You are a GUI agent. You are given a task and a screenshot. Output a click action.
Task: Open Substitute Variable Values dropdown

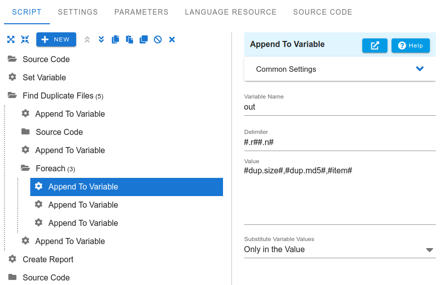pos(340,250)
